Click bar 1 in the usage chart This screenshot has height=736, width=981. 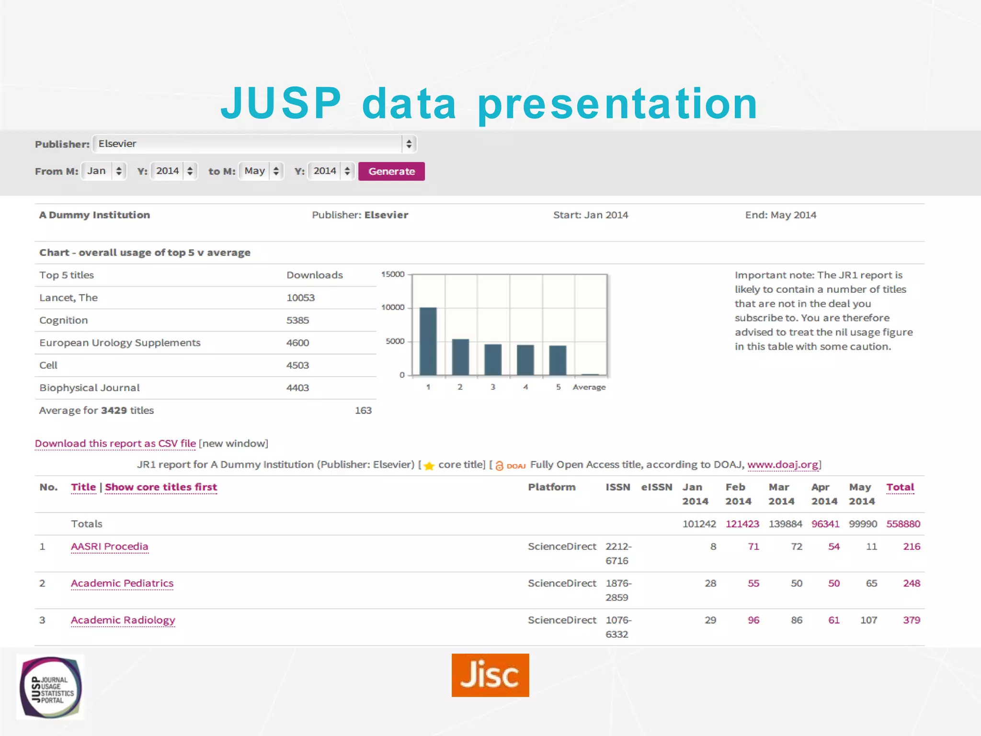tap(428, 341)
